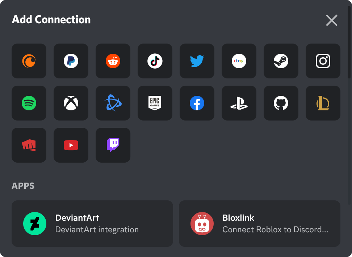352x257 pixels.
Task: Link a Steam account
Action: click(281, 61)
